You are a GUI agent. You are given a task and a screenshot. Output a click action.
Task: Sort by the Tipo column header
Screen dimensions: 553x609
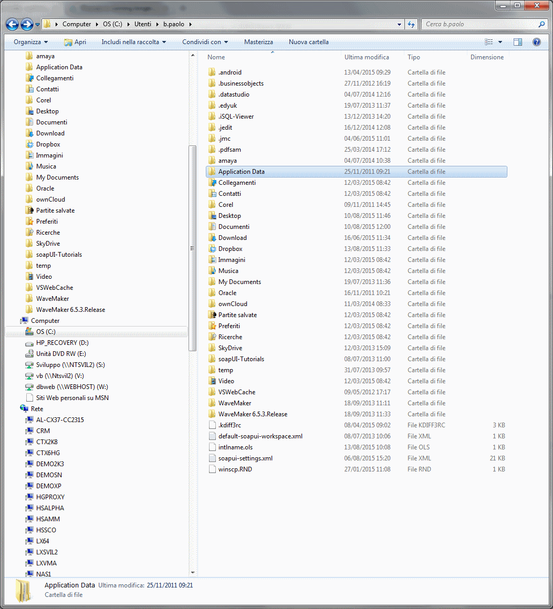(436, 57)
